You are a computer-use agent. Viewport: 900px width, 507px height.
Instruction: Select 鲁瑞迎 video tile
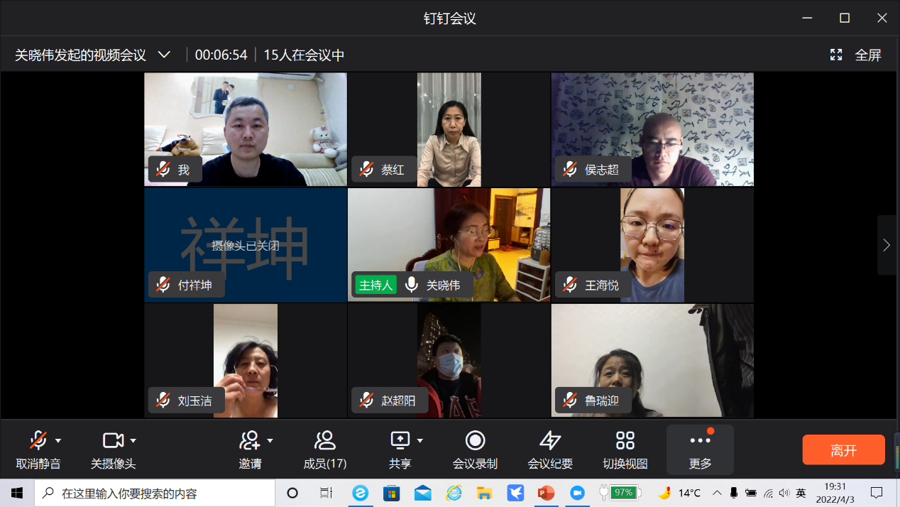pos(652,361)
